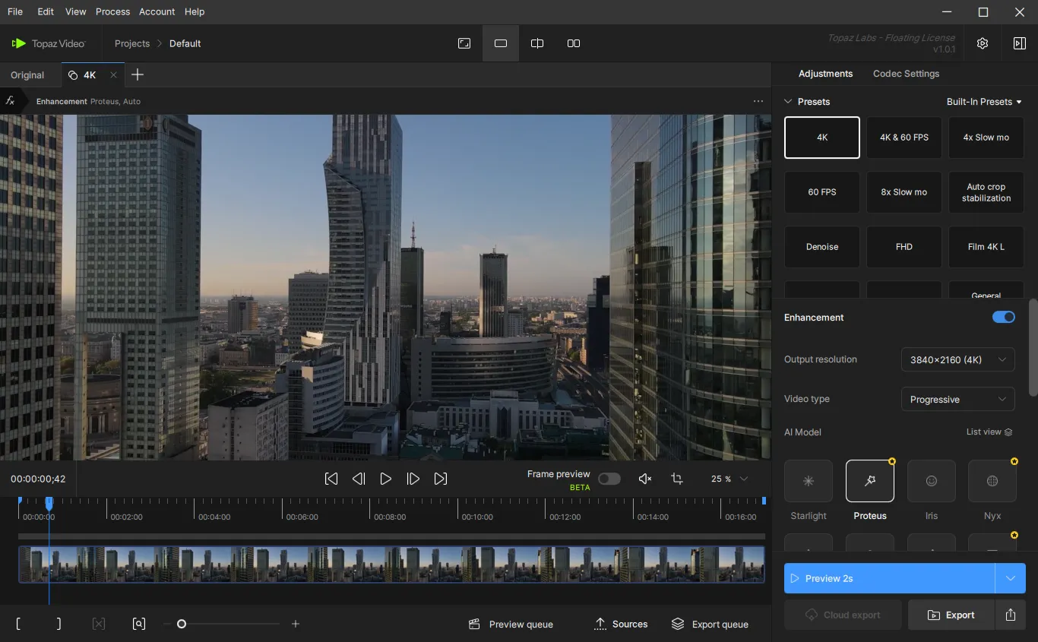Click the Export button
The height and width of the screenshot is (642, 1038).
click(x=951, y=615)
